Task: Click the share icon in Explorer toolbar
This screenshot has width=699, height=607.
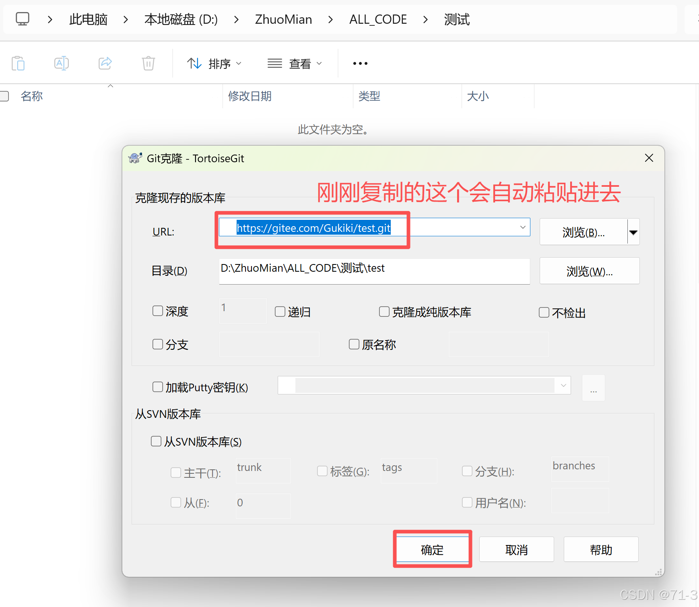Action: click(105, 63)
